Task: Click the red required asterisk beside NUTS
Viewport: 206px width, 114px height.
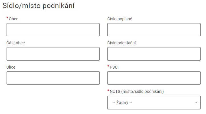Action: pyautogui.click(x=108, y=91)
